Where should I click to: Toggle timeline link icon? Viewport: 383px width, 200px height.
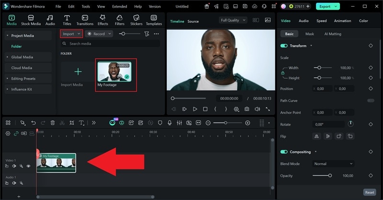tap(16, 134)
